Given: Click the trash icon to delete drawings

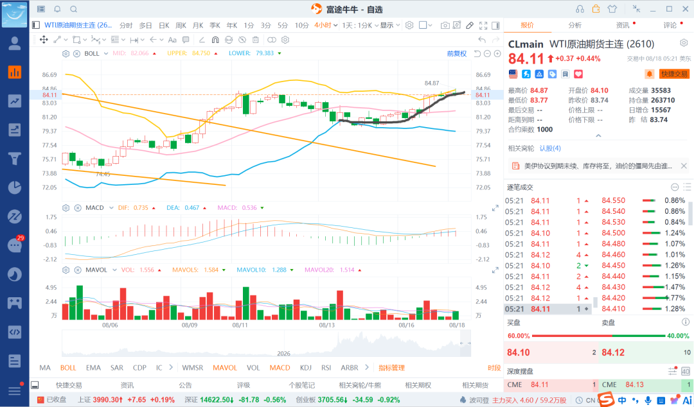Looking at the screenshot, I should [255, 40].
